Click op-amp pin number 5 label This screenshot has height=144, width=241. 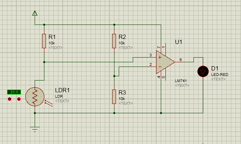tap(164, 77)
